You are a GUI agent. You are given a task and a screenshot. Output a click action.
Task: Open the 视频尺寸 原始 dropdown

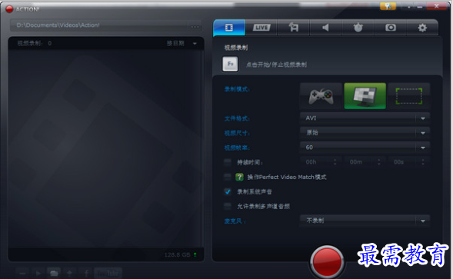pyautogui.click(x=365, y=133)
